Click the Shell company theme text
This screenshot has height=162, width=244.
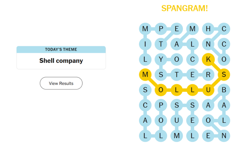tap(61, 61)
